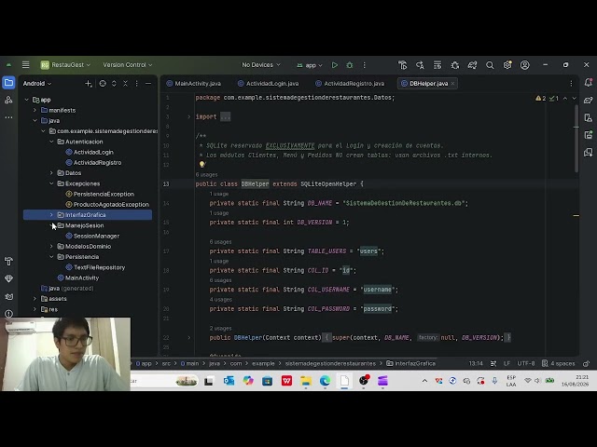Close the DBHelper.java tab
The width and height of the screenshot is (597, 447).
click(452, 83)
